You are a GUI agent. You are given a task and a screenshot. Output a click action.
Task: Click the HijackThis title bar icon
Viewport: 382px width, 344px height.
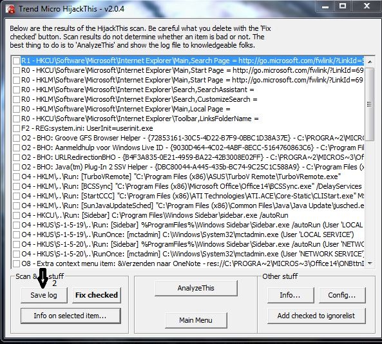[10, 9]
